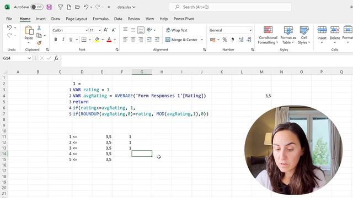
Task: Click the filter funnel icon in quick access toolbar
Action: point(60,7)
